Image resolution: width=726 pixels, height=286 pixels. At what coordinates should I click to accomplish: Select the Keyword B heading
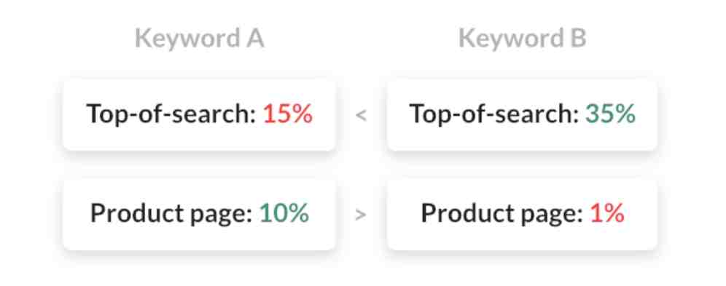pyautogui.click(x=523, y=39)
